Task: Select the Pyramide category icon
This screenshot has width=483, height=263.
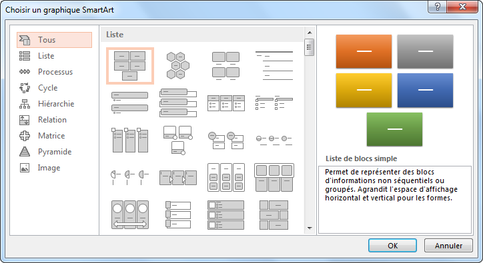Action: [x=25, y=152]
